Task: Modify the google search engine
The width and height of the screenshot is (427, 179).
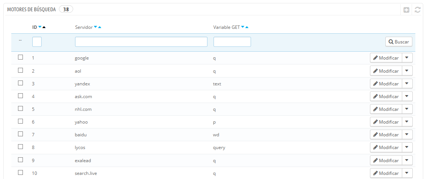Action: [x=386, y=58]
